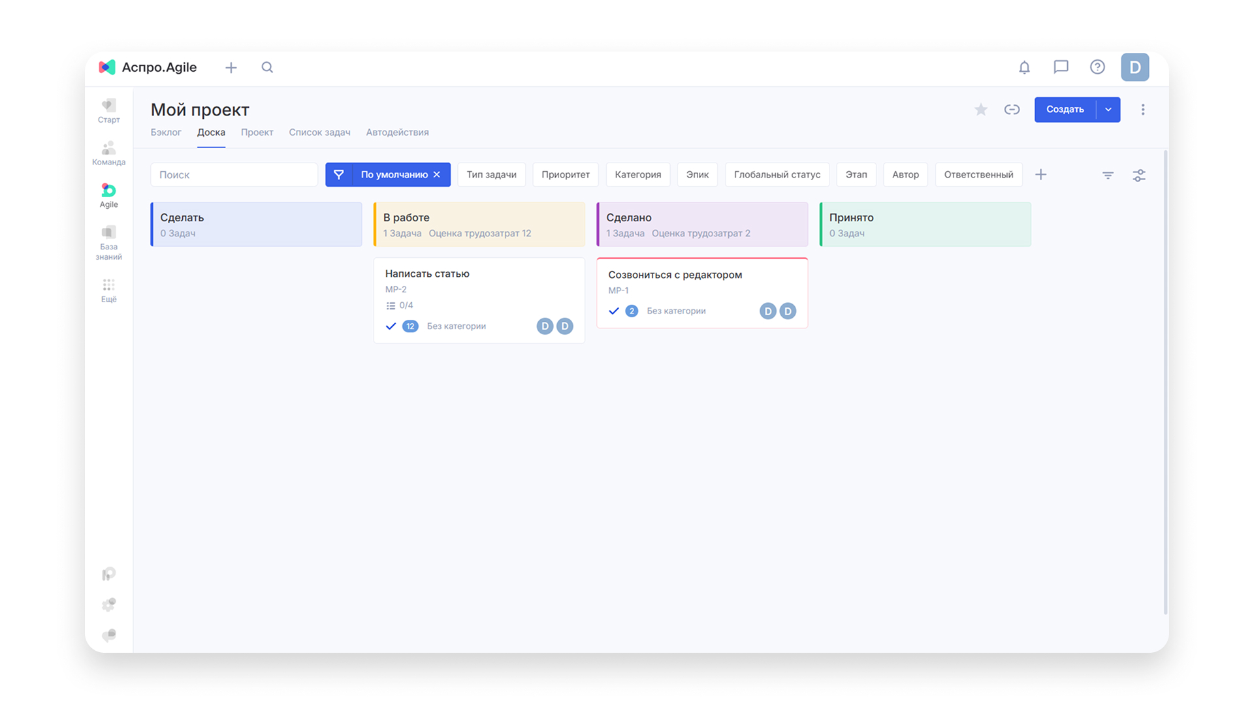Screen dimensions: 1254x705
Task: Remove the «По умолчанию» filter chip
Action: tap(437, 174)
